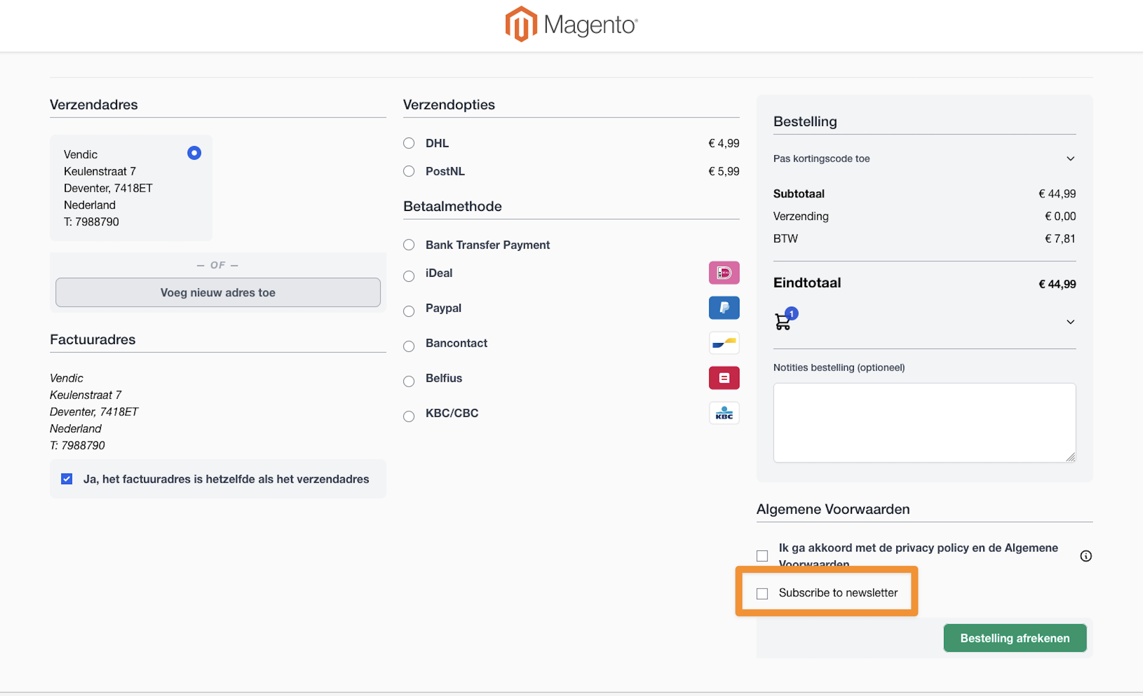
Task: Click inside the Notities bestelling text area
Action: 924,422
